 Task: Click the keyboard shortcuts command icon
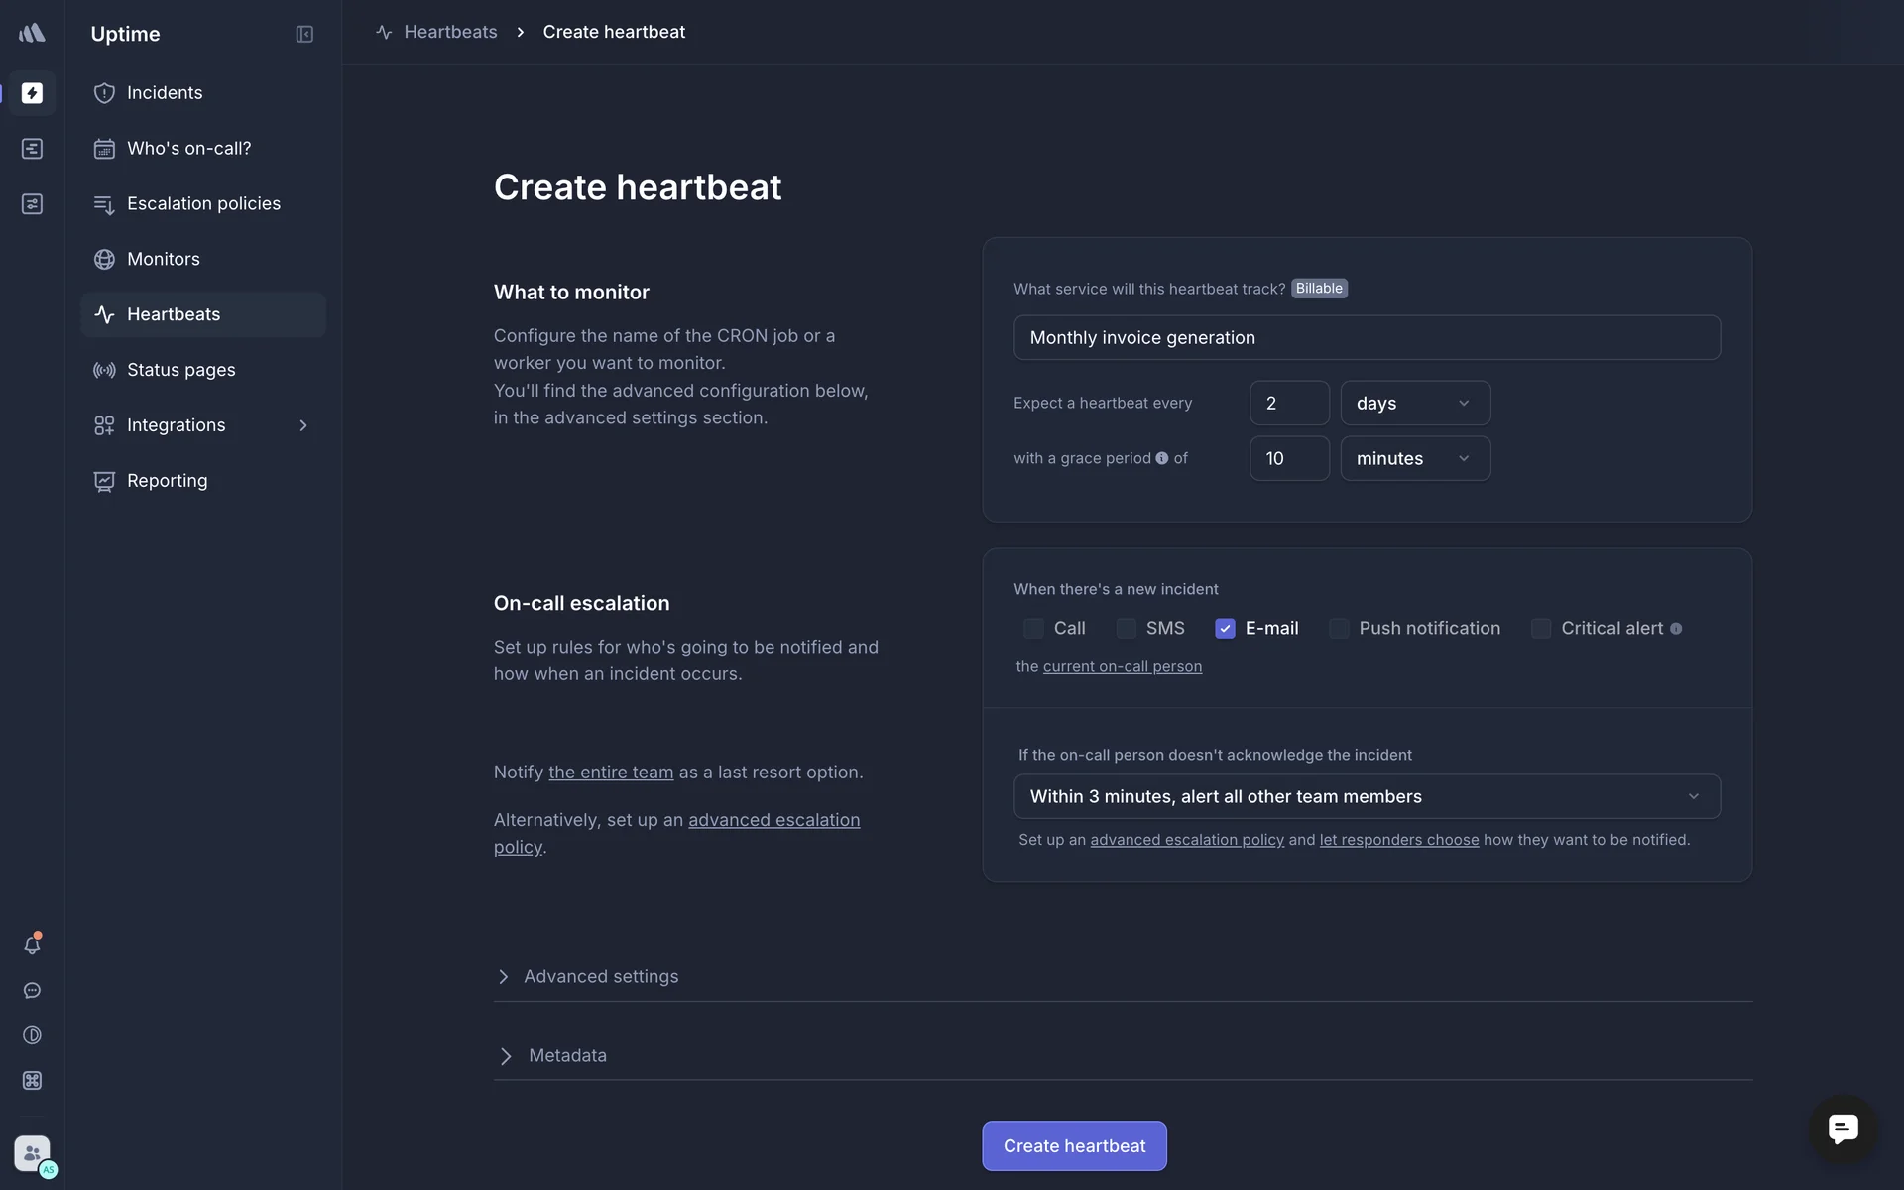[32, 1081]
